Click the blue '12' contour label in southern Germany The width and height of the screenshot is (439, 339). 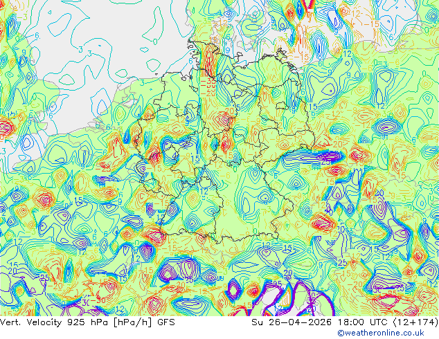coord(204,192)
